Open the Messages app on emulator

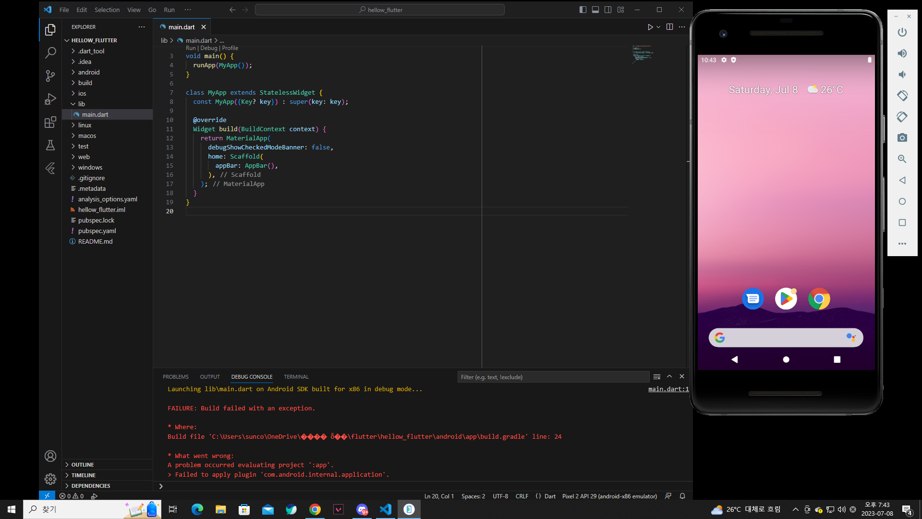click(x=753, y=299)
